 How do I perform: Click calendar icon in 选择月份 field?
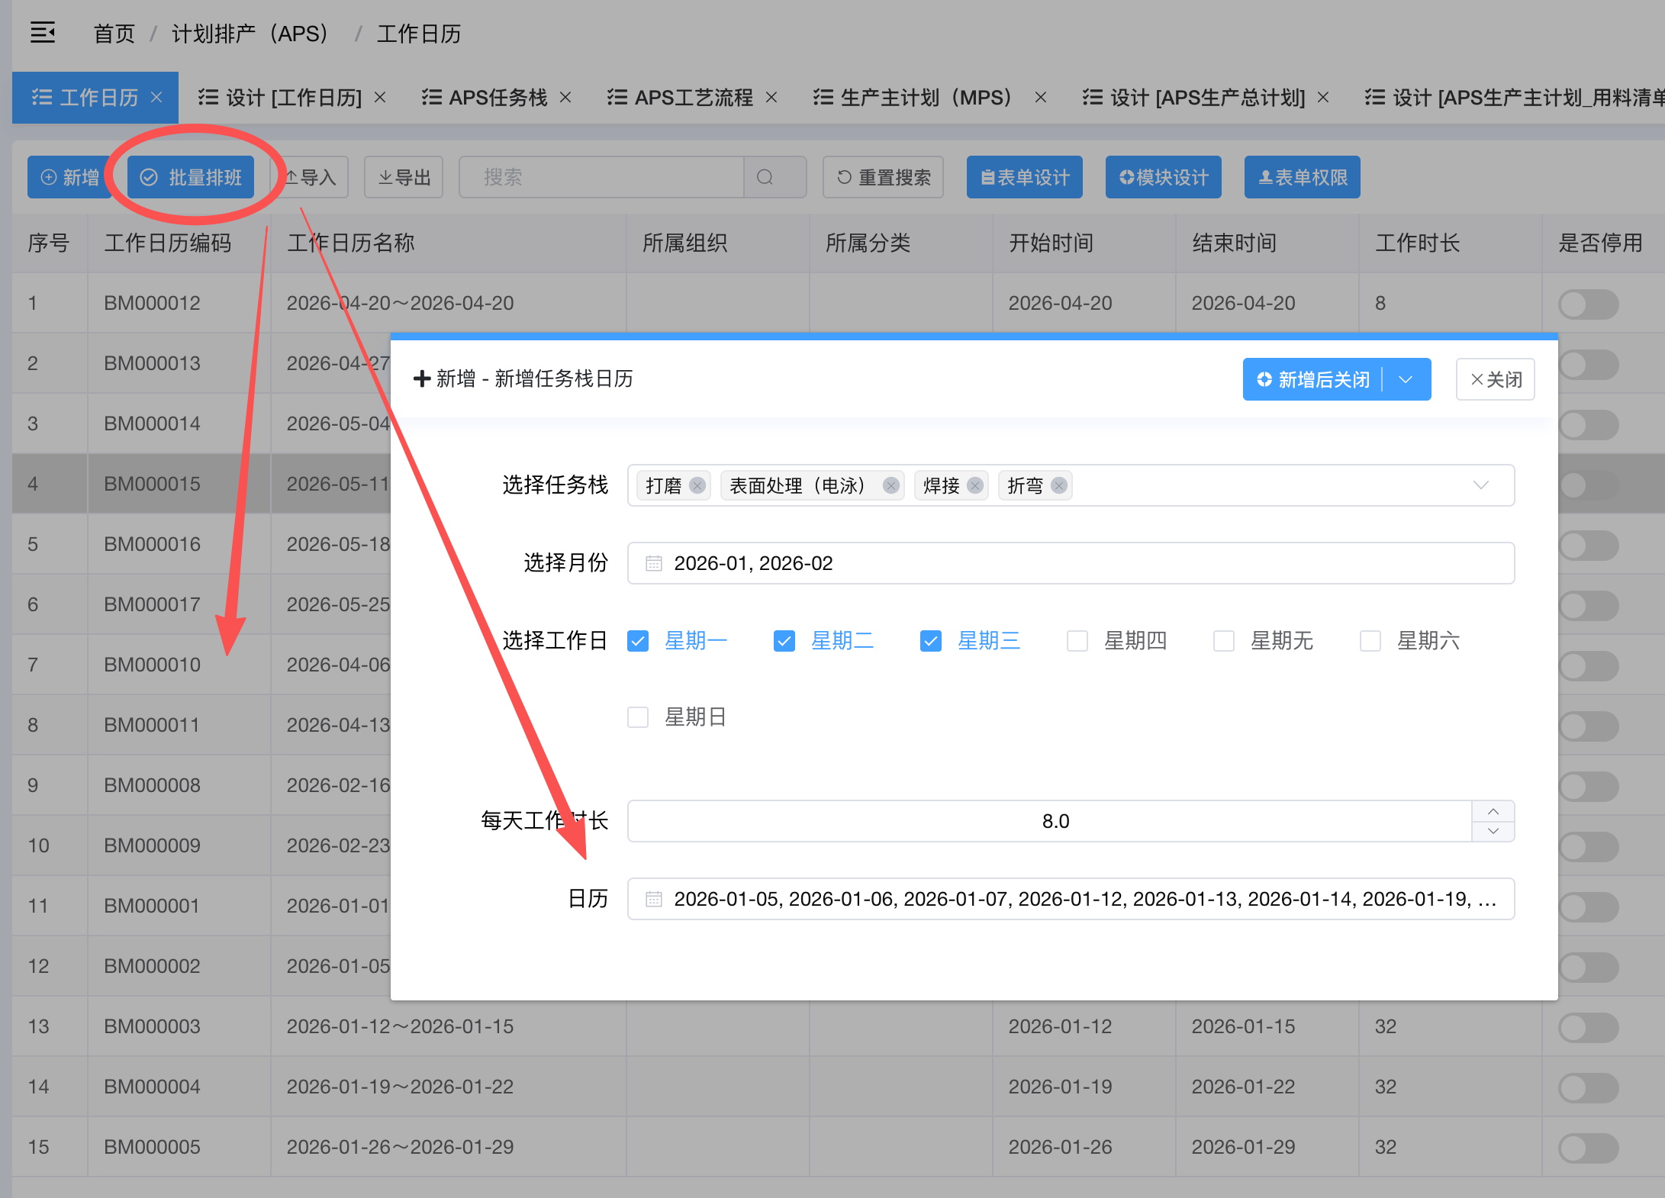pos(654,563)
